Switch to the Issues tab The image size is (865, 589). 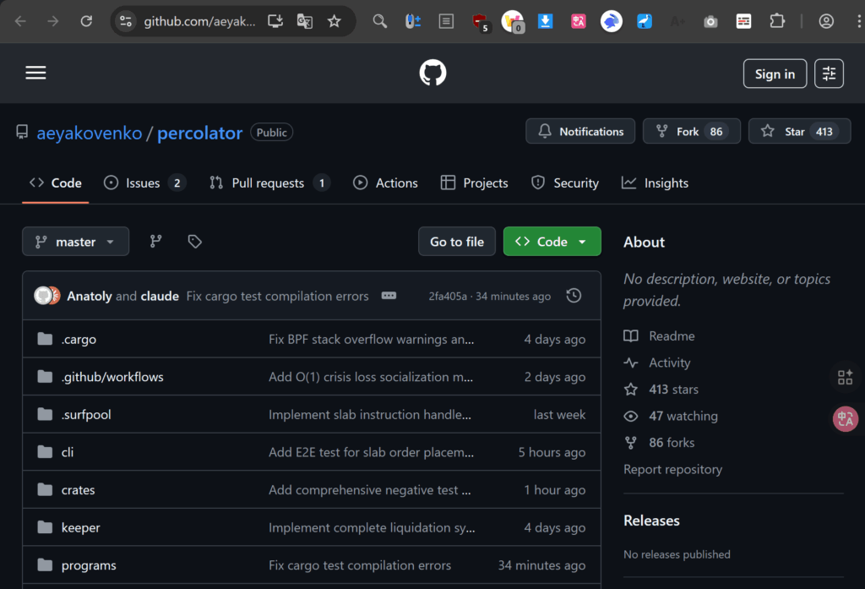point(144,183)
